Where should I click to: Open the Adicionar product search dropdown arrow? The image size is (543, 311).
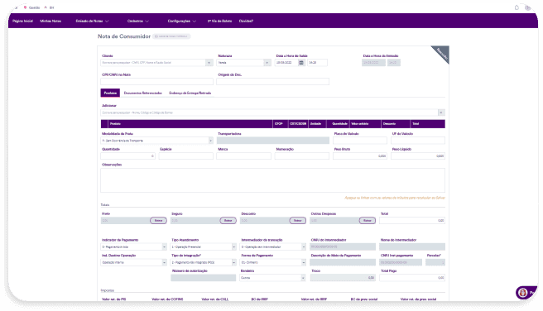[441, 112]
